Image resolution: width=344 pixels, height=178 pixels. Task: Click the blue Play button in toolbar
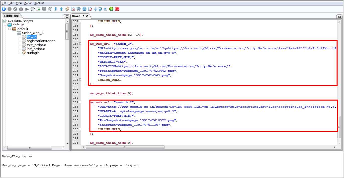point(4,9)
